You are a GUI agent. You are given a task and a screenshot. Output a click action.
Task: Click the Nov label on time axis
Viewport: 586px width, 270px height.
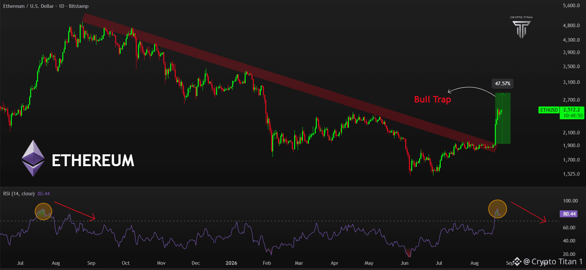161,263
